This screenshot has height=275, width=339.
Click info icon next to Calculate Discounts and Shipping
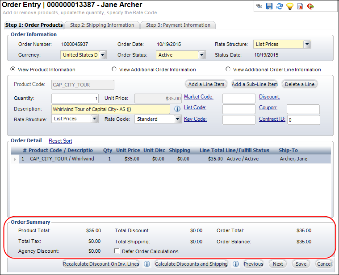[236, 264]
